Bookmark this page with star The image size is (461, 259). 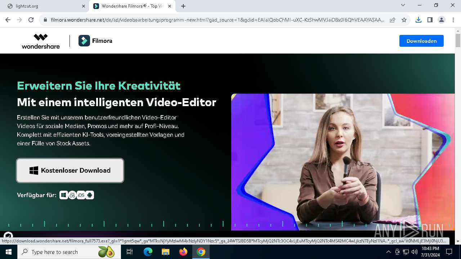pos(404,20)
